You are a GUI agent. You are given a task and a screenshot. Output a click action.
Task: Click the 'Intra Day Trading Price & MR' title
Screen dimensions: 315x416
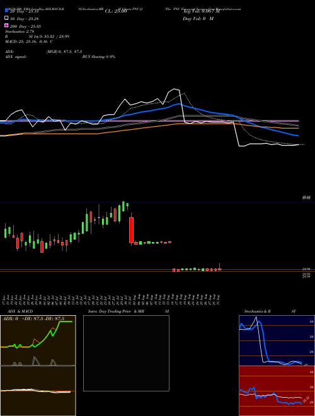pyautogui.click(x=116, y=311)
